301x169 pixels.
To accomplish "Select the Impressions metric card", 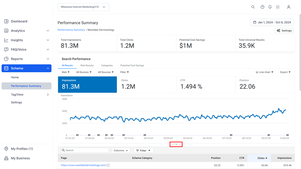I will pyautogui.click(x=87, y=84).
